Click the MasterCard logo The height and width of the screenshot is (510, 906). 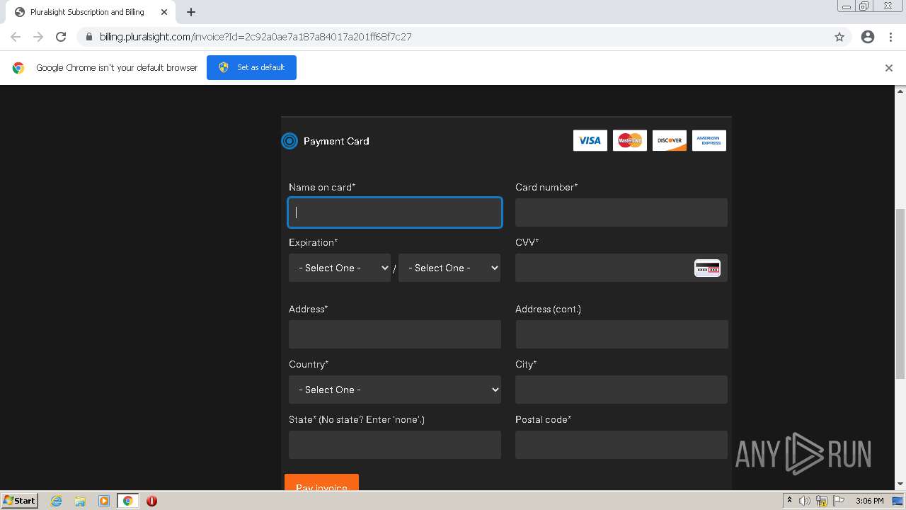[630, 140]
